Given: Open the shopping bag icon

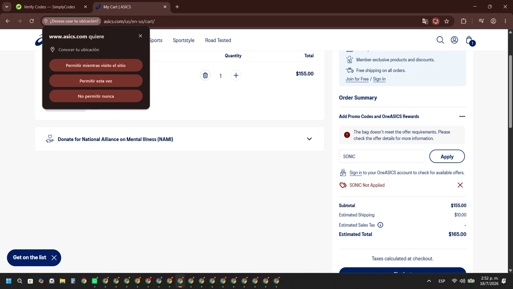Looking at the screenshot, I should tap(470, 40).
